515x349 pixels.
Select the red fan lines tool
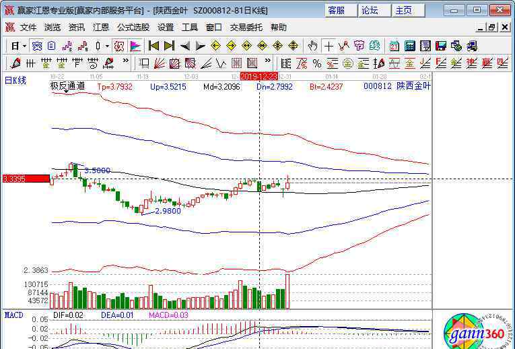[160, 63]
